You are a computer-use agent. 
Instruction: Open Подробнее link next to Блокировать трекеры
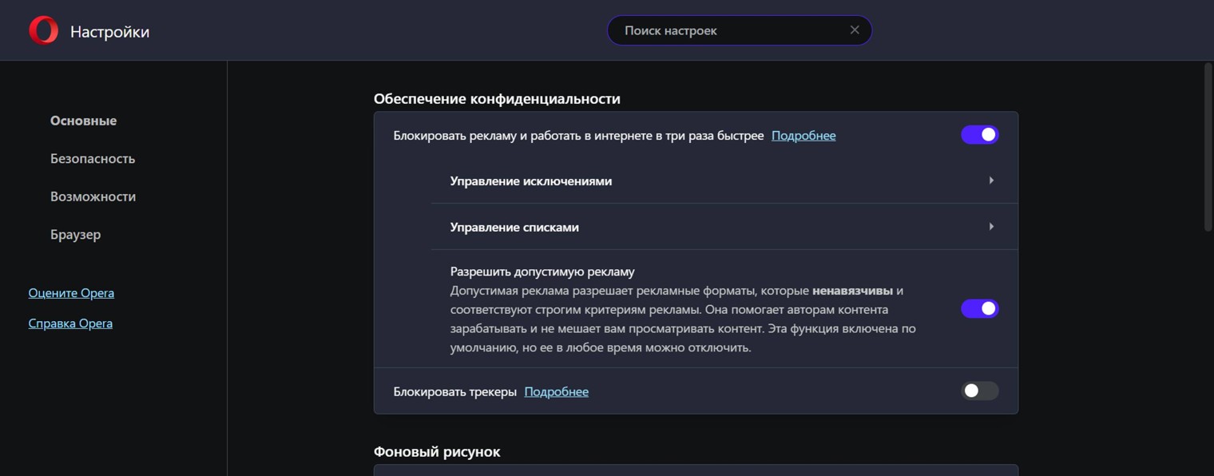pyautogui.click(x=556, y=392)
